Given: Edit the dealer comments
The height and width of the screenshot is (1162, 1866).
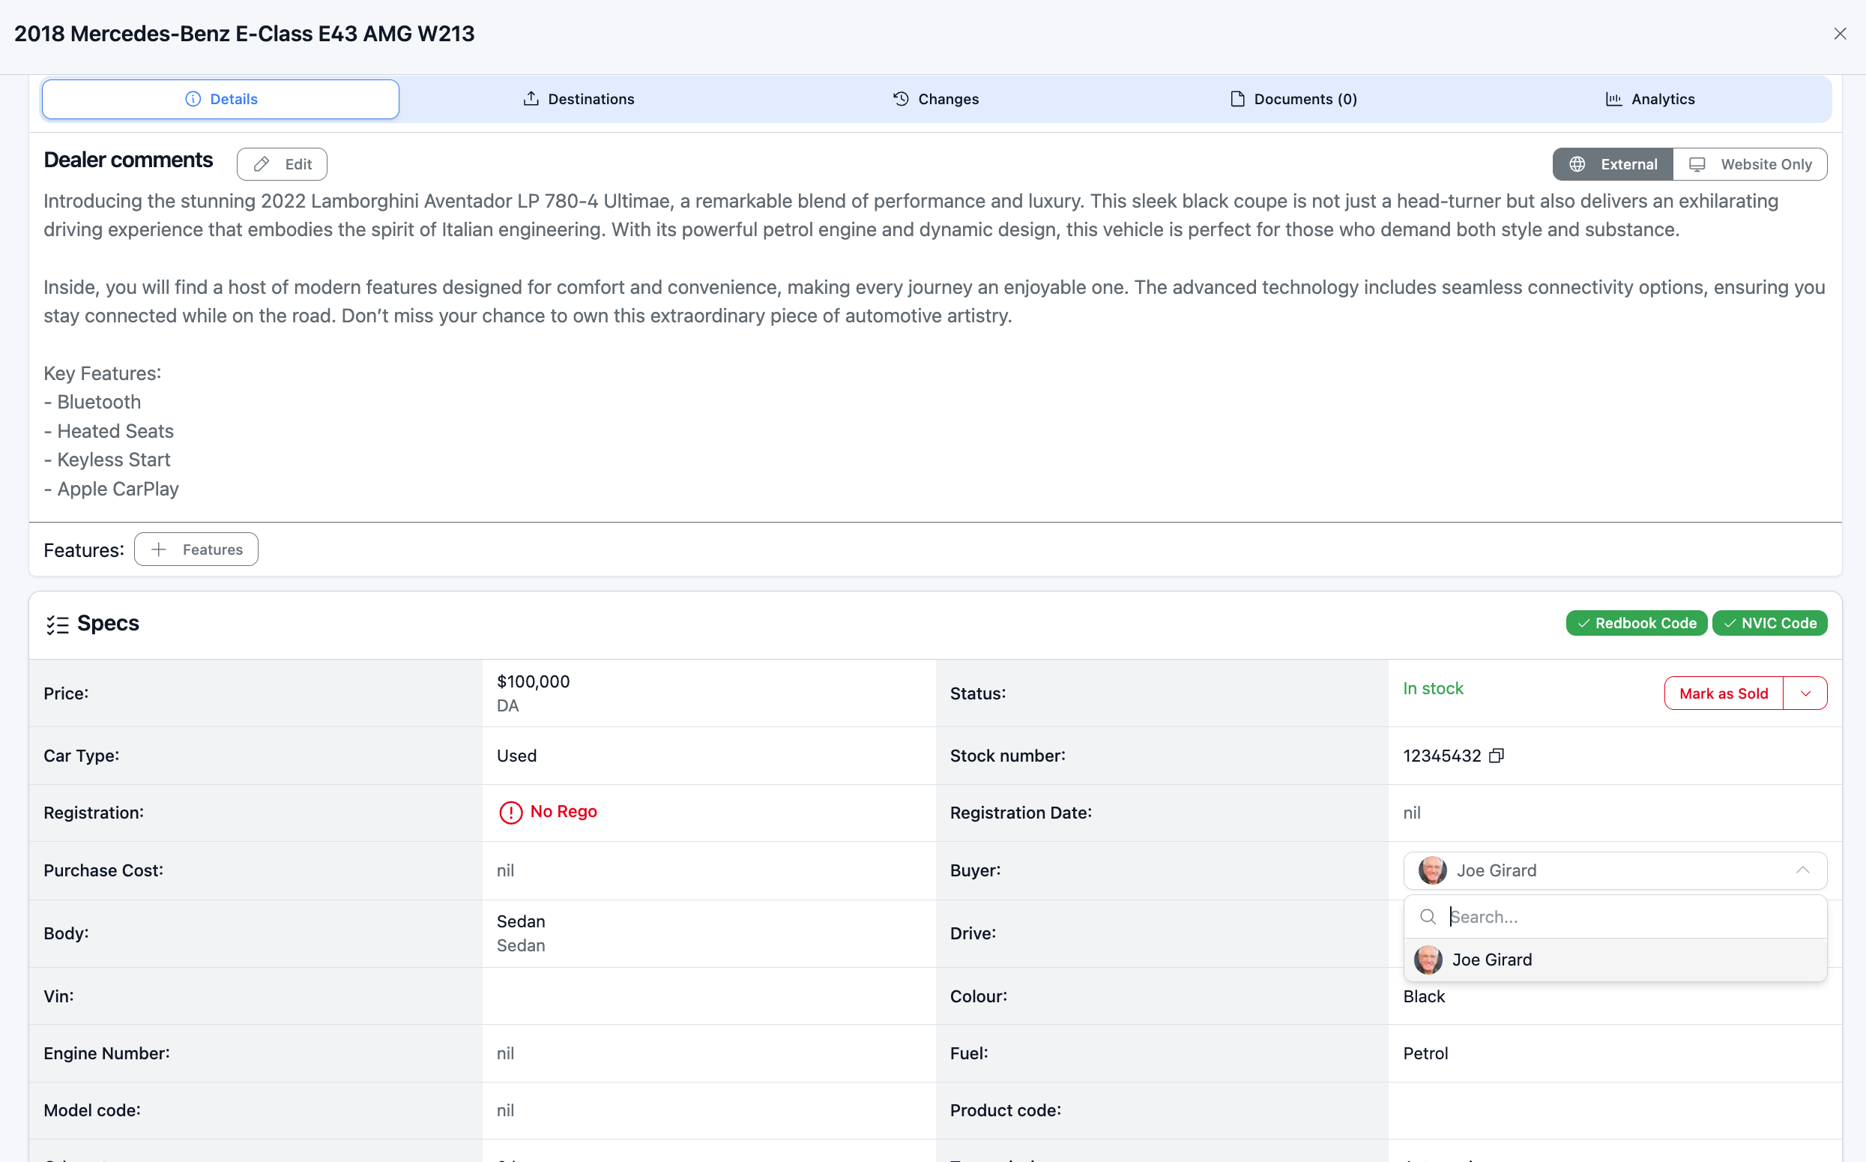Looking at the screenshot, I should [x=282, y=164].
